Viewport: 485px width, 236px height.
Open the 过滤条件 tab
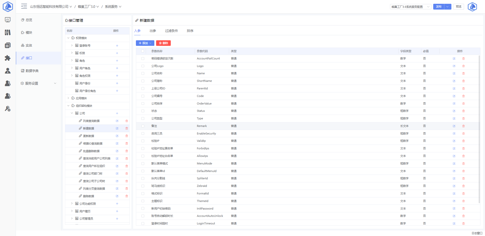171,31
